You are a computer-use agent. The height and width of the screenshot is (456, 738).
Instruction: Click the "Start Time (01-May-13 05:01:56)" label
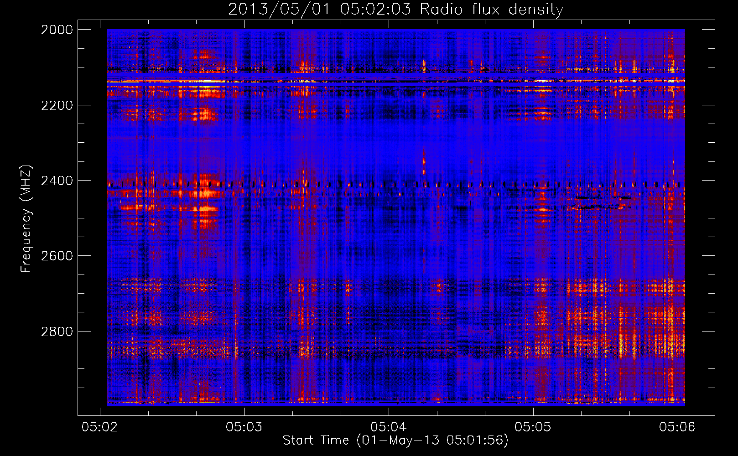(395, 440)
